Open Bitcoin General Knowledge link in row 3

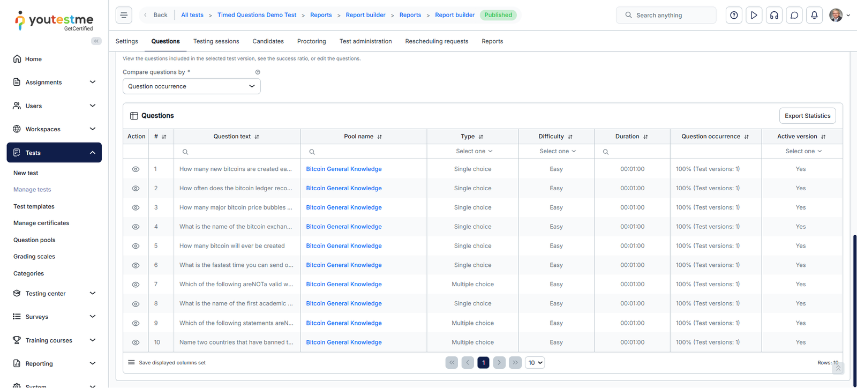[x=344, y=207]
